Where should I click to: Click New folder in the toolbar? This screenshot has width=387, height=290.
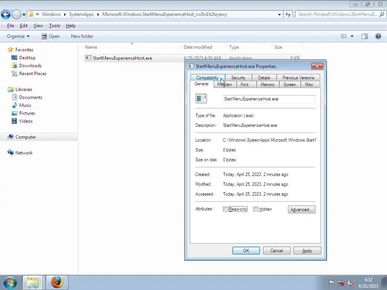[x=82, y=36]
